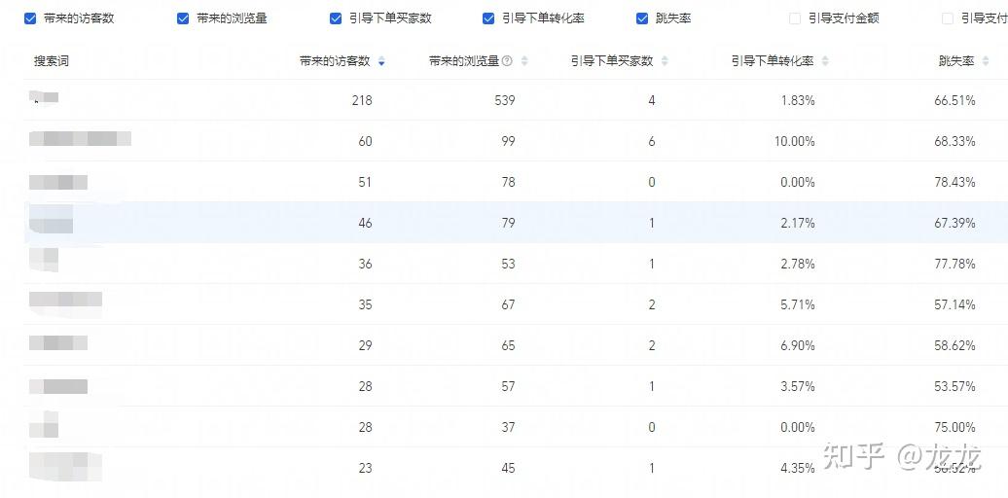Image resolution: width=1008 pixels, height=498 pixels.
Task: Select the visitor count cell 51
Action: click(x=365, y=183)
